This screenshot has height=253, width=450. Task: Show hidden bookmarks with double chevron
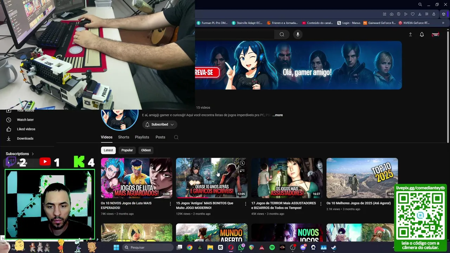coord(443,23)
